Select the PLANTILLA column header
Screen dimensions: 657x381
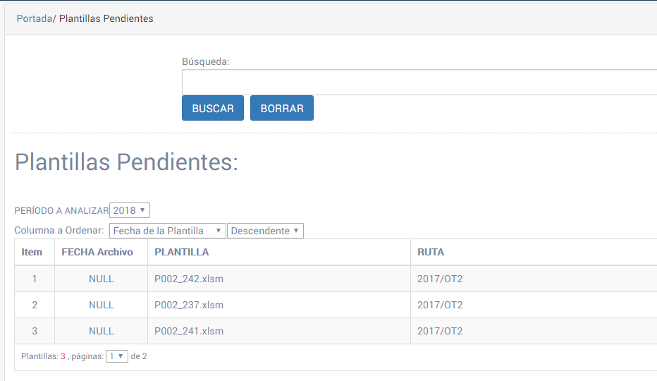click(181, 252)
